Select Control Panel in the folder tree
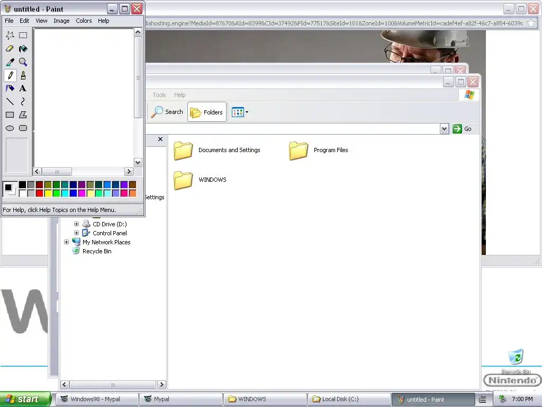This screenshot has height=407, width=542. point(110,233)
